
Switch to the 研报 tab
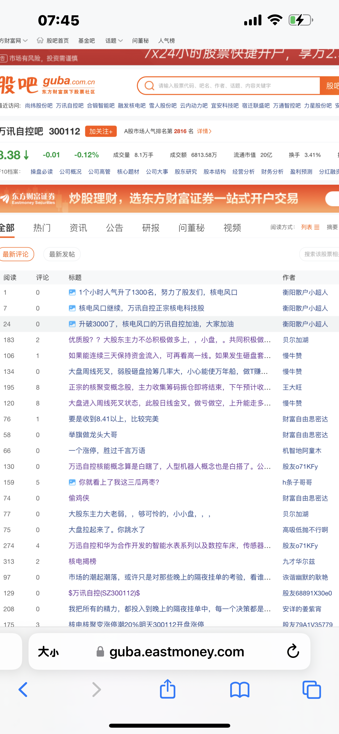click(151, 228)
